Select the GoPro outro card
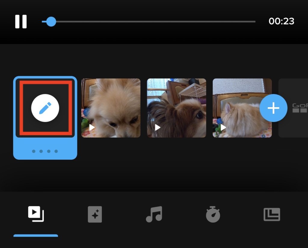The image size is (308, 248). tap(294, 108)
